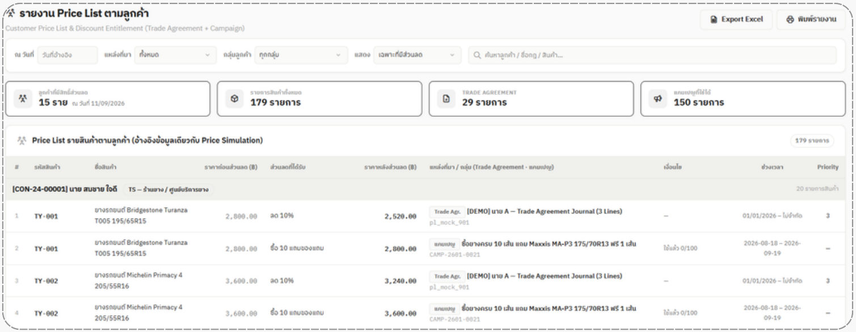Open the แสดง dropdown showing เฉพาะที่มีส่วนลด
This screenshot has height=332, width=856.
coord(416,55)
